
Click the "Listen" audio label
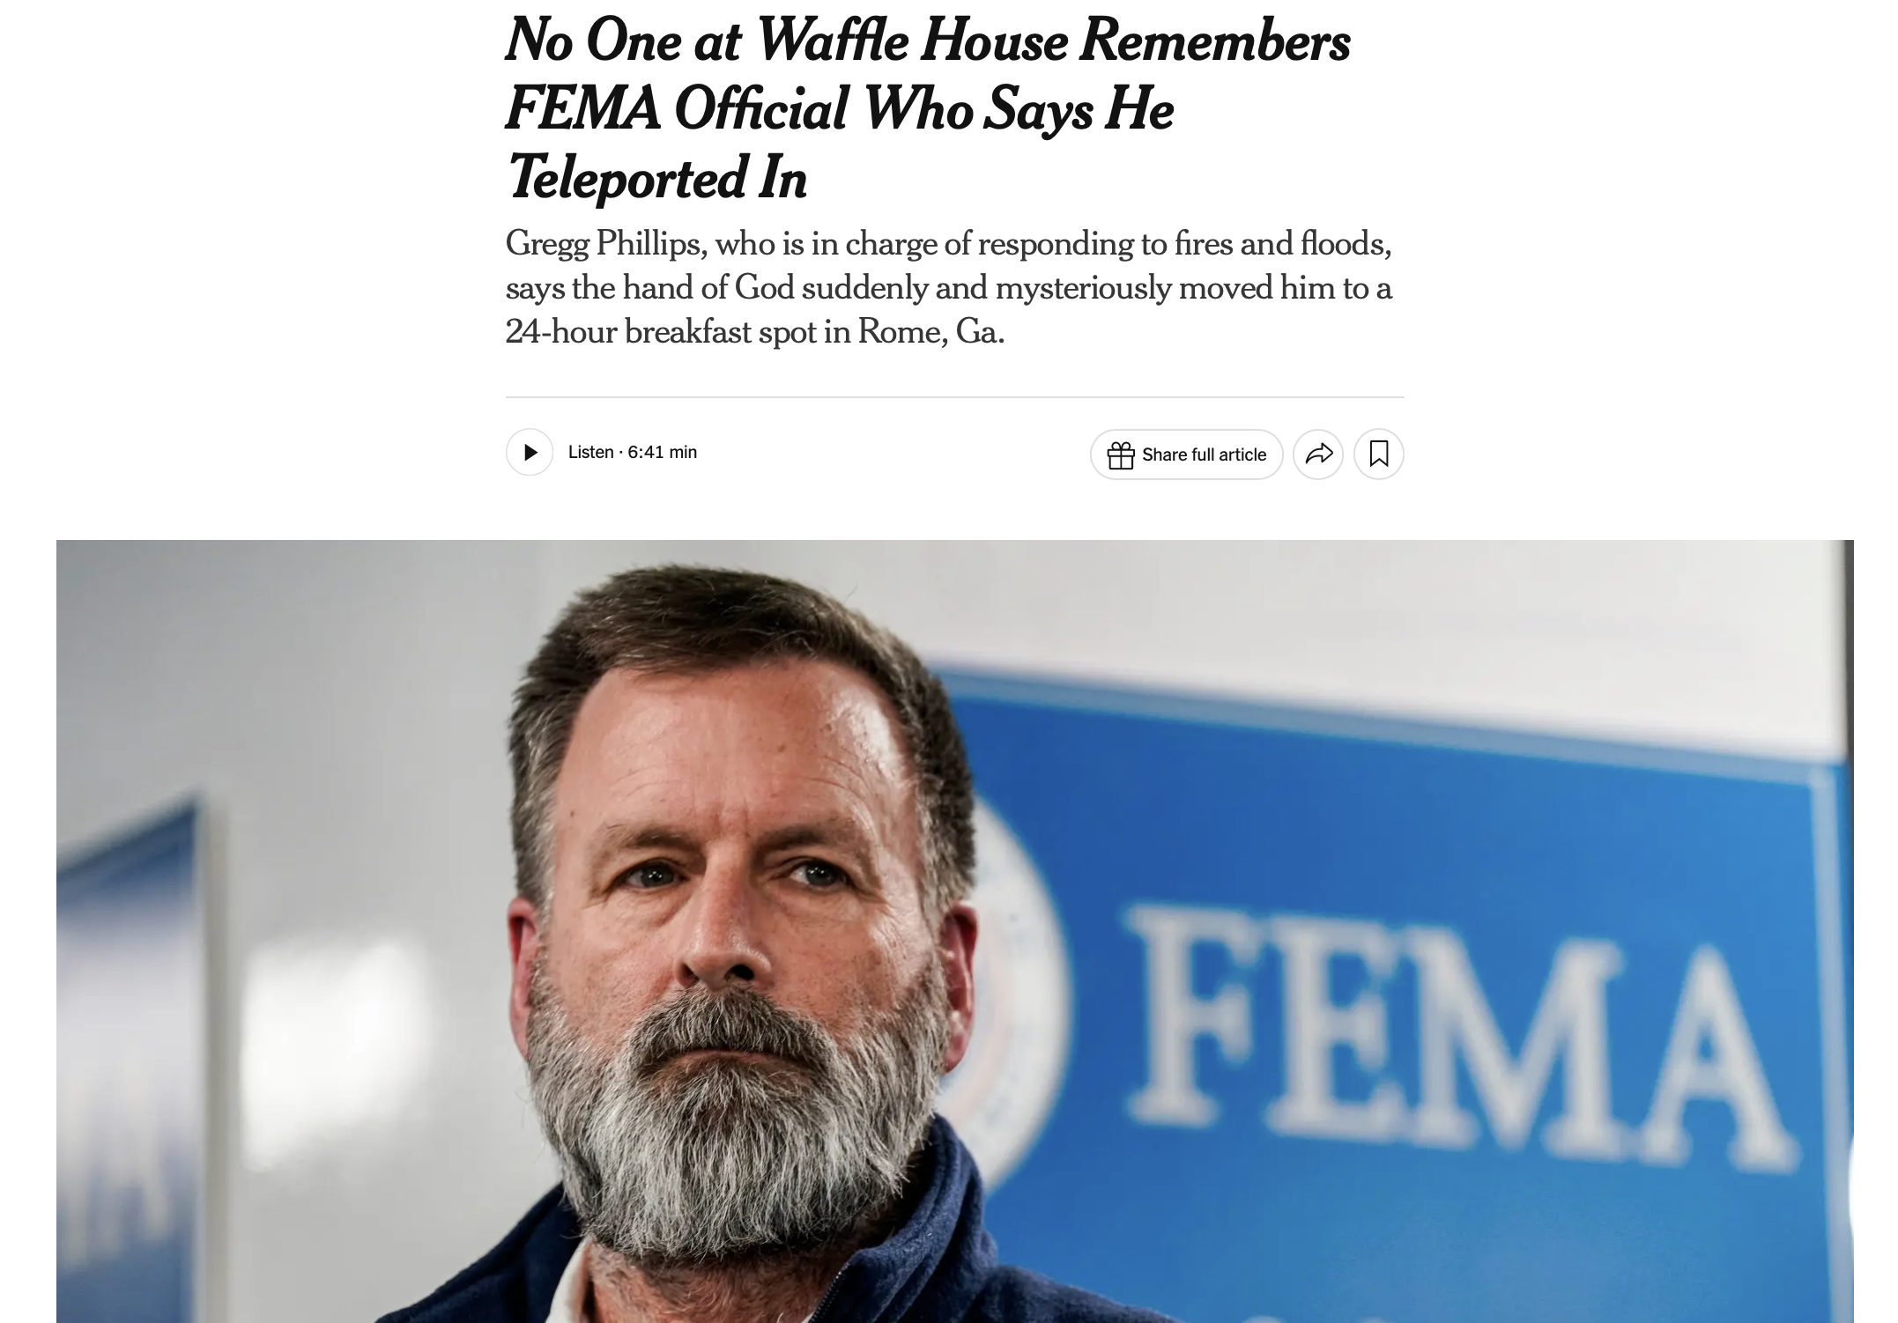tap(590, 453)
